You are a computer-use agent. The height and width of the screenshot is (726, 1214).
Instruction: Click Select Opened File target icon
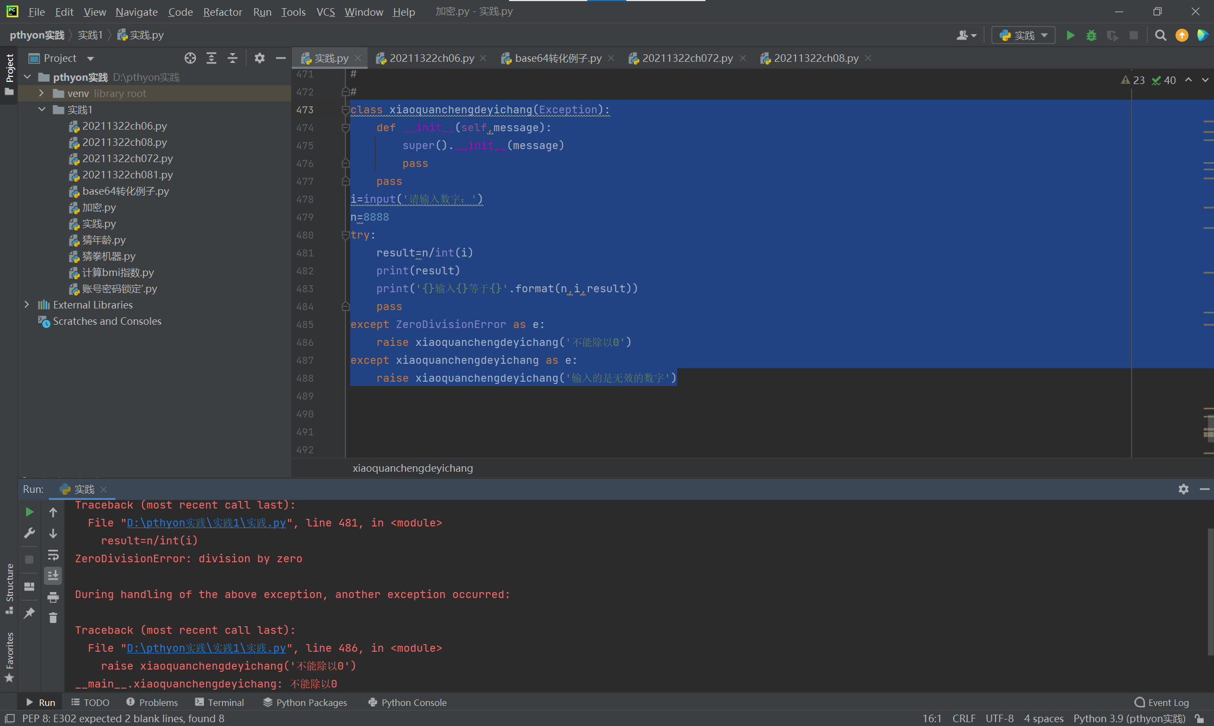pyautogui.click(x=190, y=58)
